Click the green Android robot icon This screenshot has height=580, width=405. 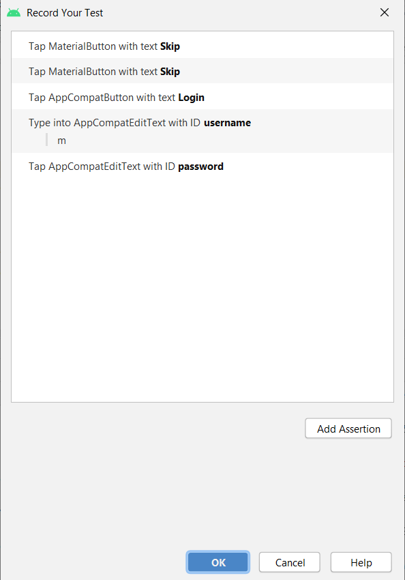click(14, 13)
